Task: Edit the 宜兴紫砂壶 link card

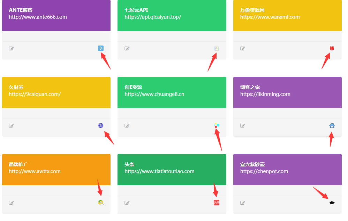Action: pyautogui.click(x=243, y=203)
